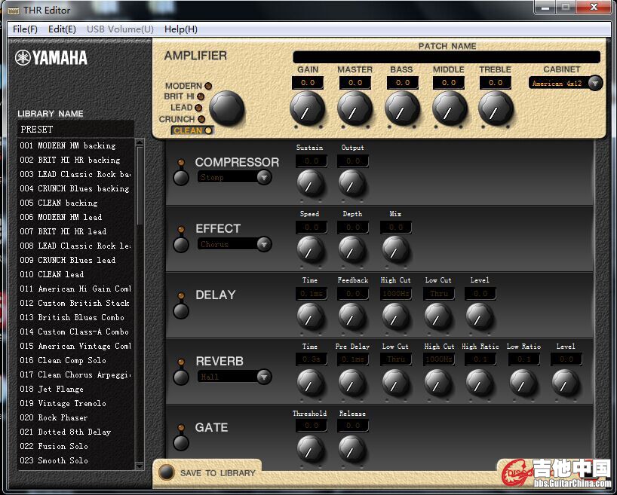Select the BRIT HI amp type
The width and height of the screenshot is (617, 495).
tap(184, 96)
